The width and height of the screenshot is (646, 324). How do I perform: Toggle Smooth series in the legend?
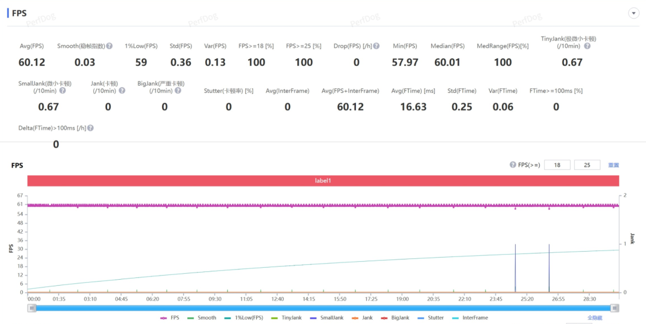pos(202,318)
